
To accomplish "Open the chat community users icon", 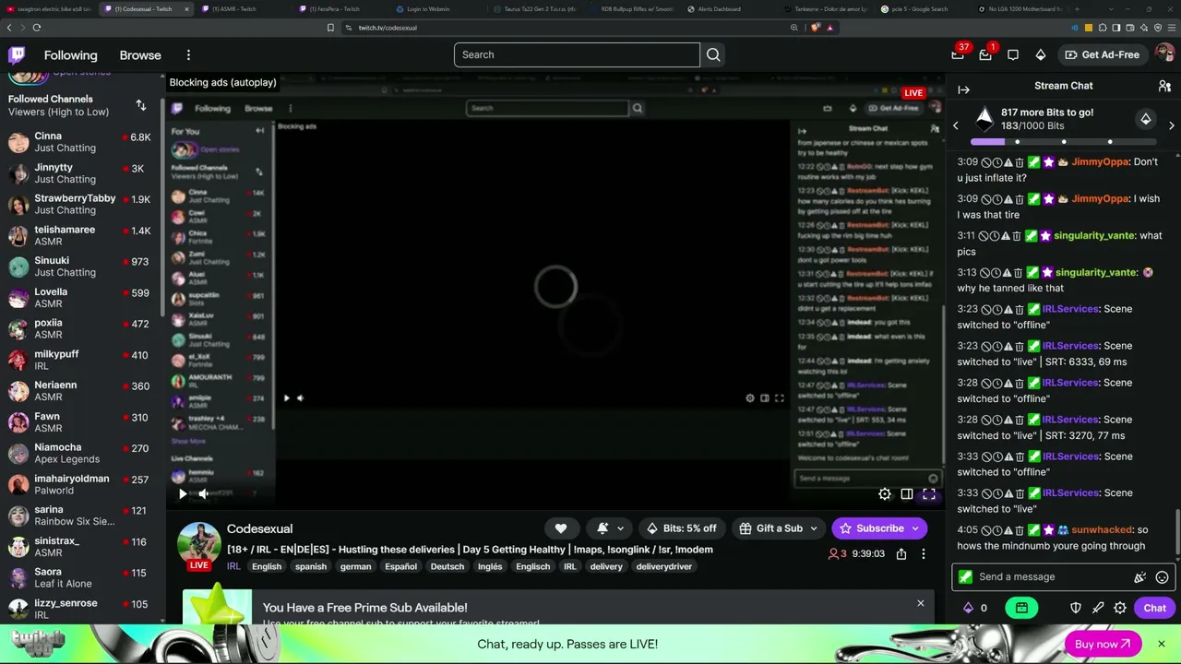I will [x=1164, y=86].
